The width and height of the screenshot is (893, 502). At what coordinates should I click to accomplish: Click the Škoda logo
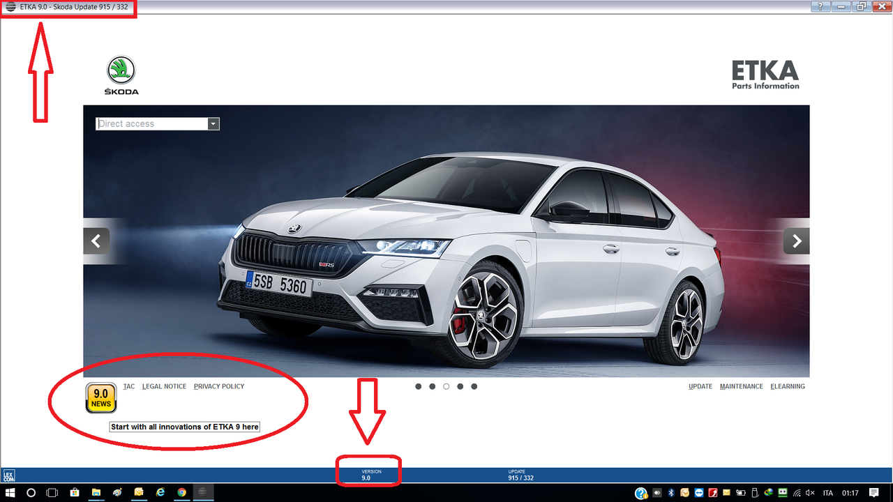tap(121, 75)
